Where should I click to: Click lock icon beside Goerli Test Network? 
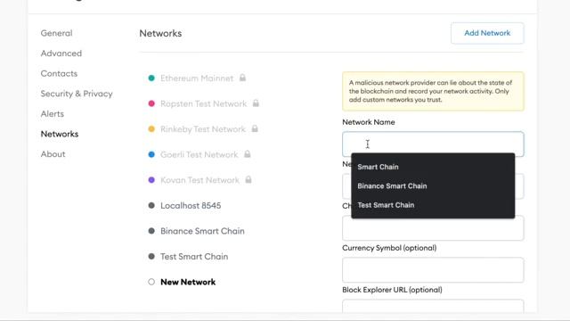tap(248, 154)
